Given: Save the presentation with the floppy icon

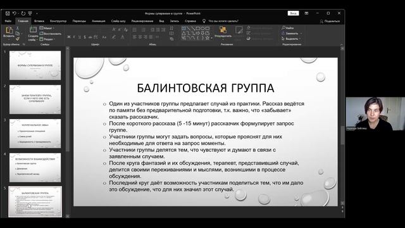Looking at the screenshot, I should click(x=8, y=13).
